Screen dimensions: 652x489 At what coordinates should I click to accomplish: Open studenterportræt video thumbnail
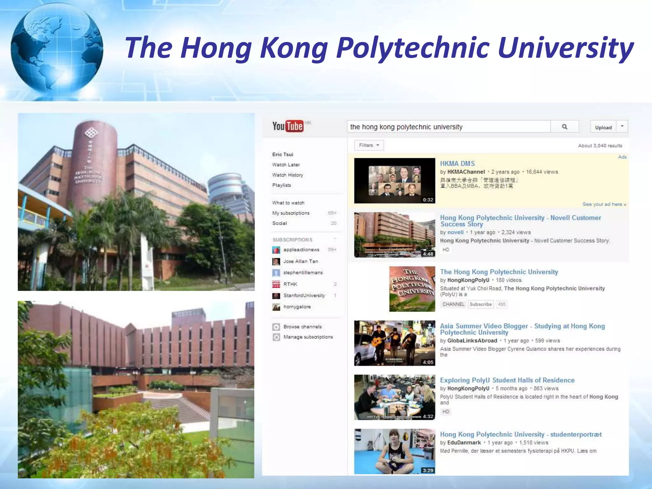394,451
